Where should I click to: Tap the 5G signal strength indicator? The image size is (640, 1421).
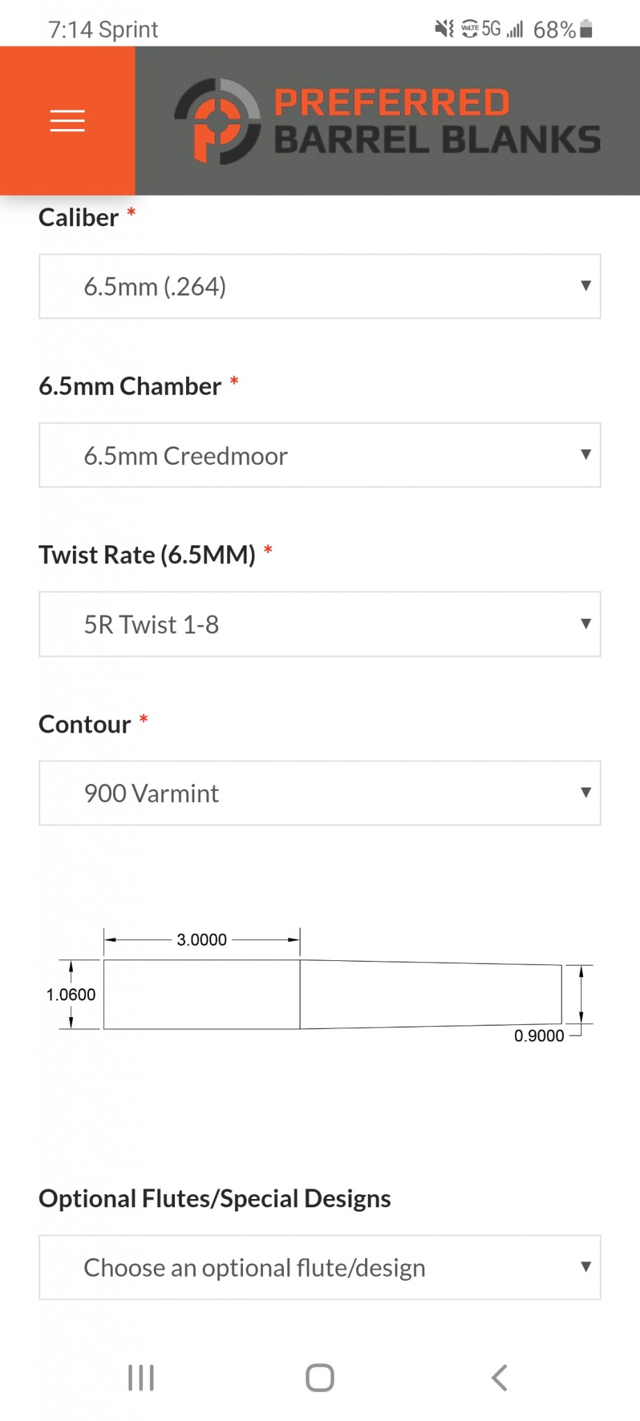click(x=503, y=29)
